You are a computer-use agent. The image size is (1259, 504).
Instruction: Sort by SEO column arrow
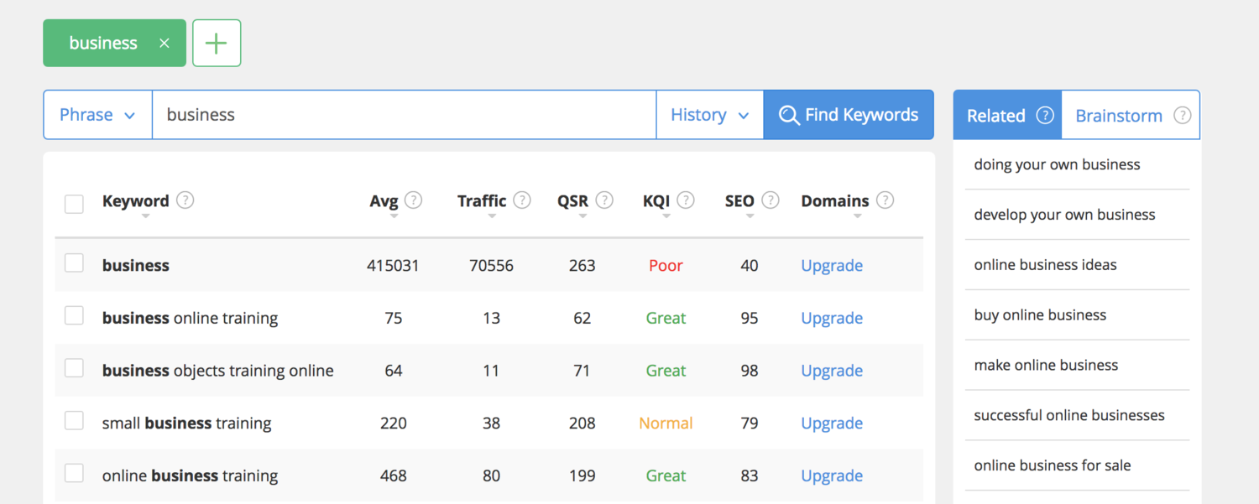pos(750,216)
